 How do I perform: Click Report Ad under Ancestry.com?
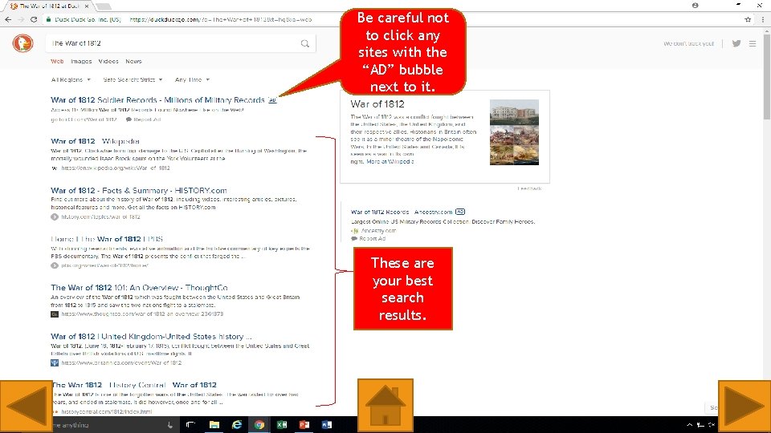[369, 239]
